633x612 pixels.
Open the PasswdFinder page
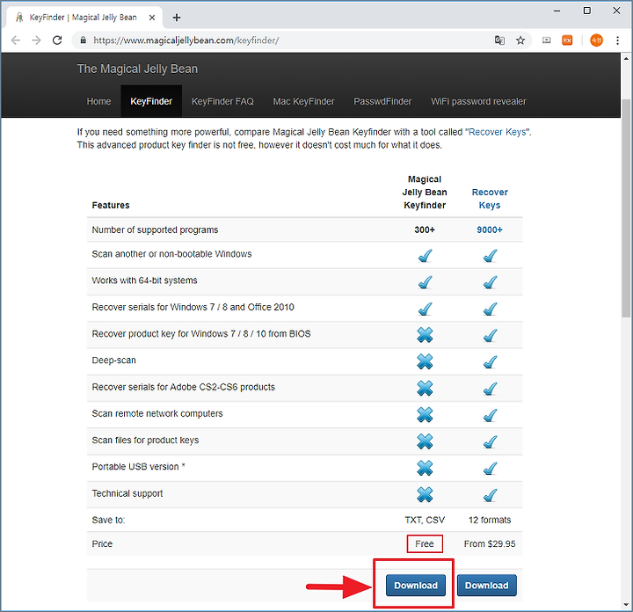point(382,101)
